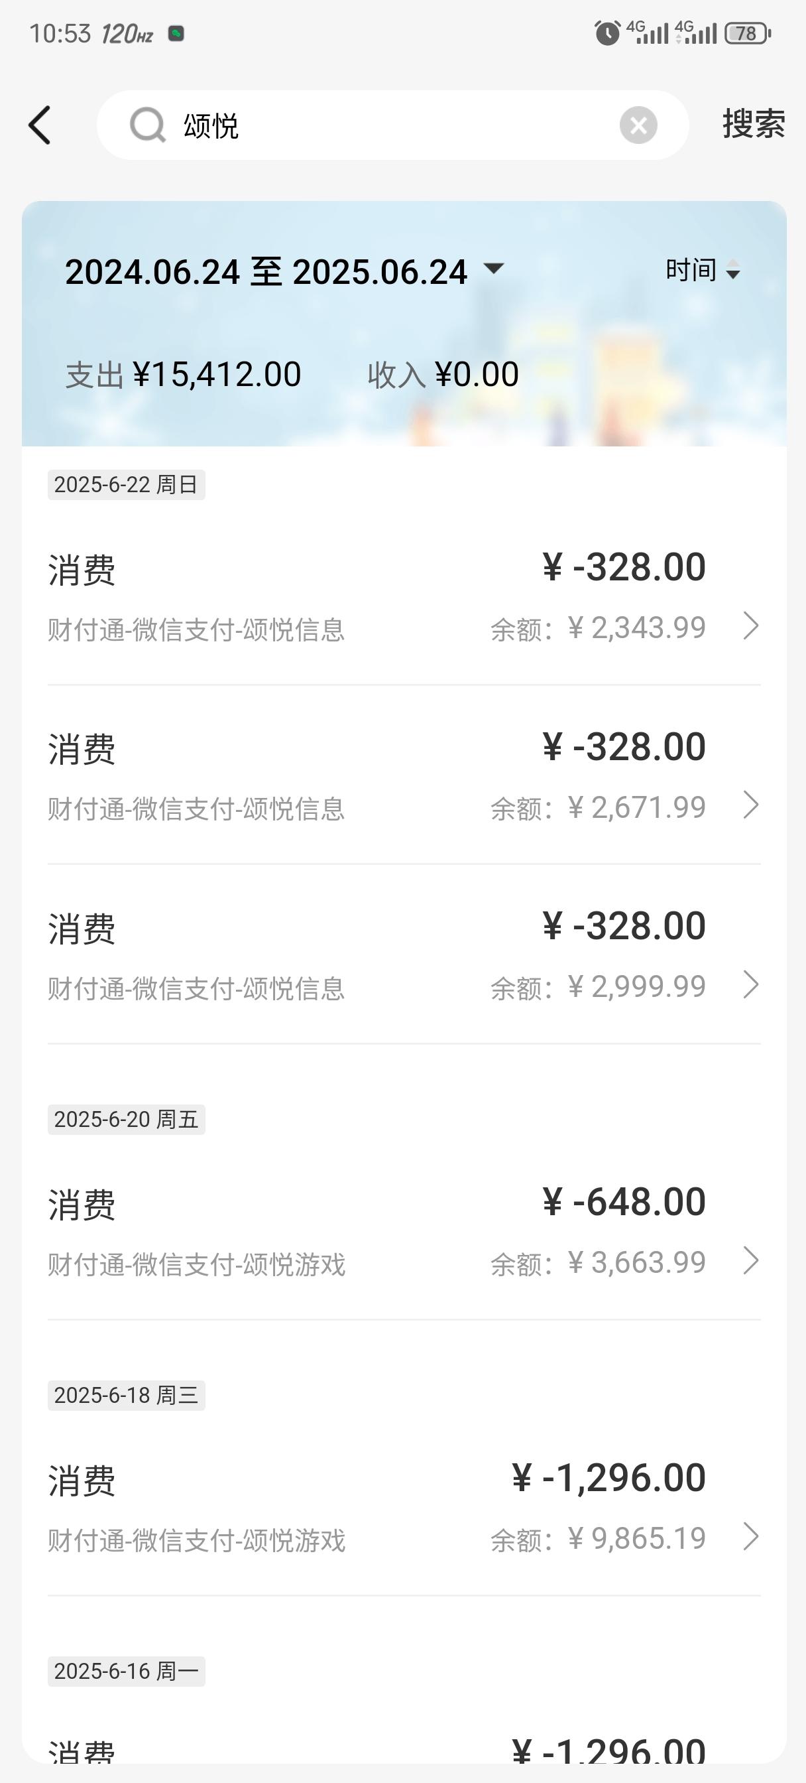Tap the 2025-6-20 周五 date label
806x1783 pixels.
[x=126, y=1119]
